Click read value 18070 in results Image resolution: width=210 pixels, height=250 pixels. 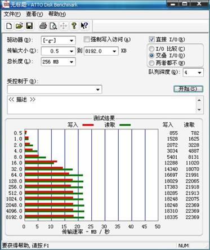193,169
